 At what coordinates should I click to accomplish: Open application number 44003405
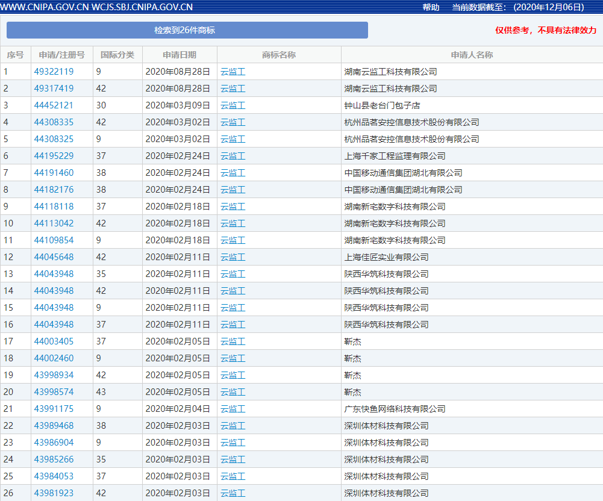point(54,341)
